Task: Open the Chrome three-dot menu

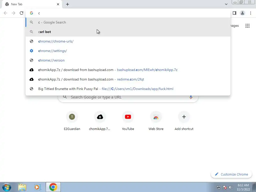Action: pos(250,13)
